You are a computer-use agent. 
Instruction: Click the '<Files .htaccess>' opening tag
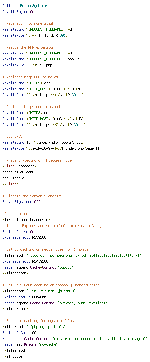coord(19,166)
